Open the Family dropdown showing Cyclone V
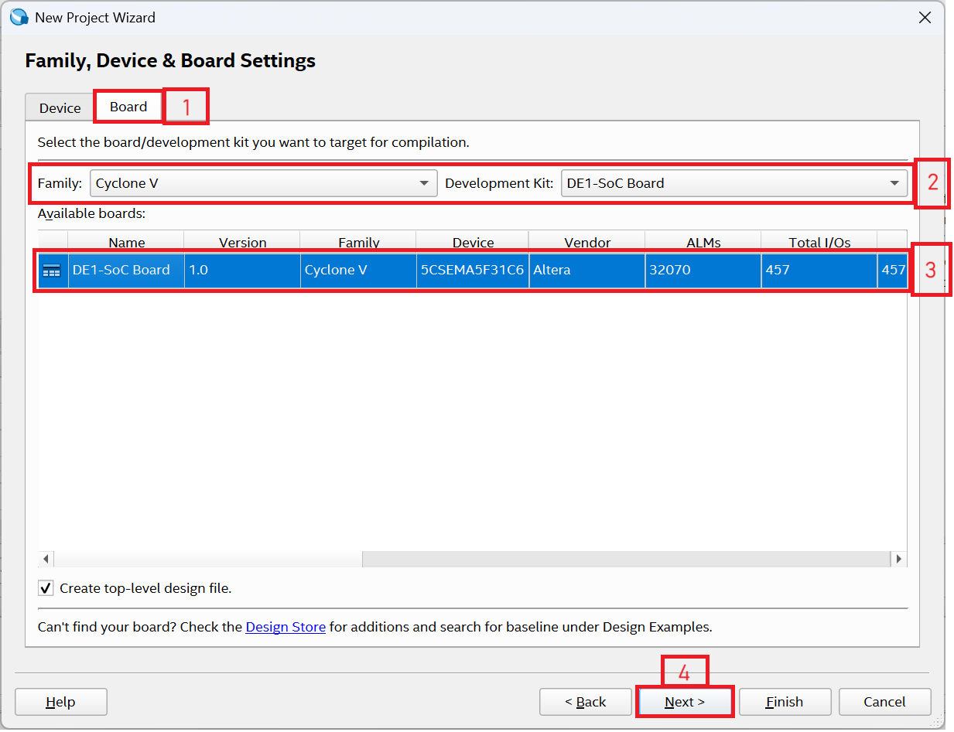 tap(264, 183)
